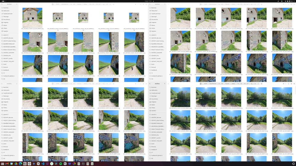The height and width of the screenshot is (166, 296).
Task: Open the Files app in the dock
Action: point(2,164)
